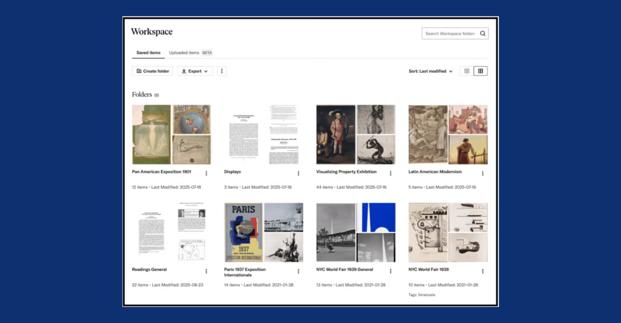Open options menu for Displays folder
Image resolution: width=621 pixels, height=323 pixels.
[x=298, y=173]
